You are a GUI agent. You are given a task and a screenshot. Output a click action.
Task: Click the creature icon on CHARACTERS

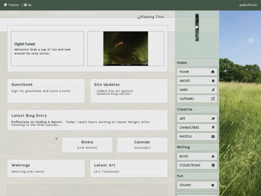pyautogui.click(x=213, y=127)
